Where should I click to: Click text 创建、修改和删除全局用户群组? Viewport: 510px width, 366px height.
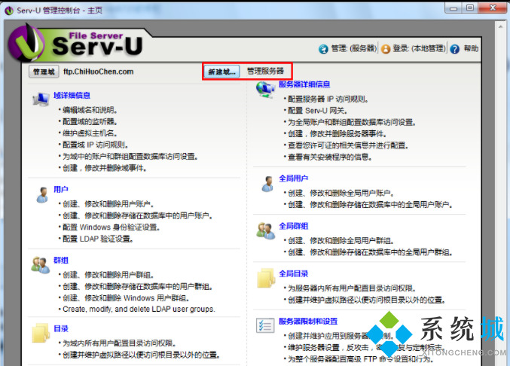pyautogui.click(x=341, y=241)
